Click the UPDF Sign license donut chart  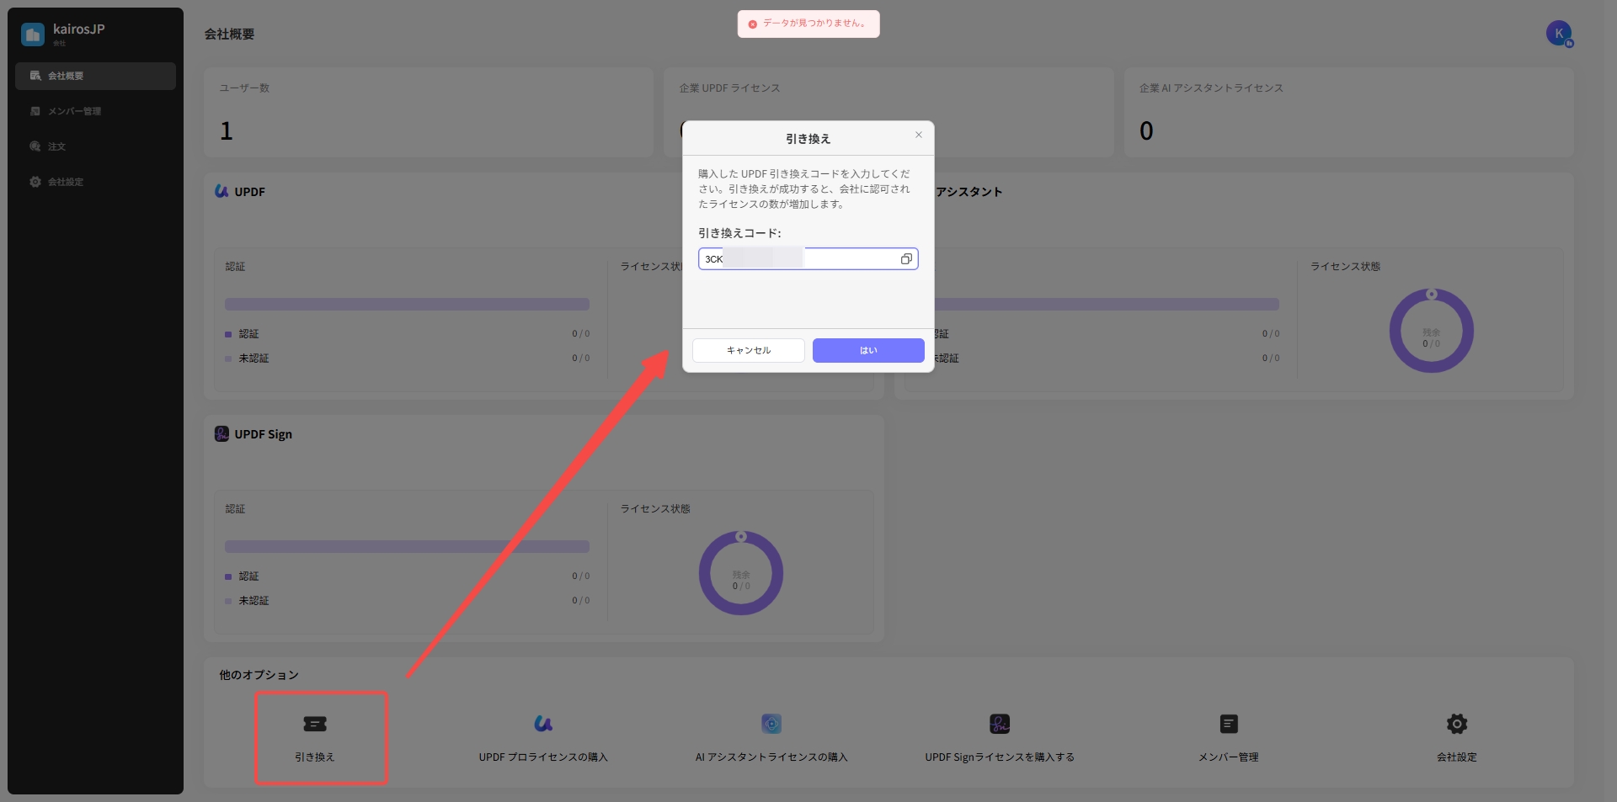pyautogui.click(x=741, y=573)
